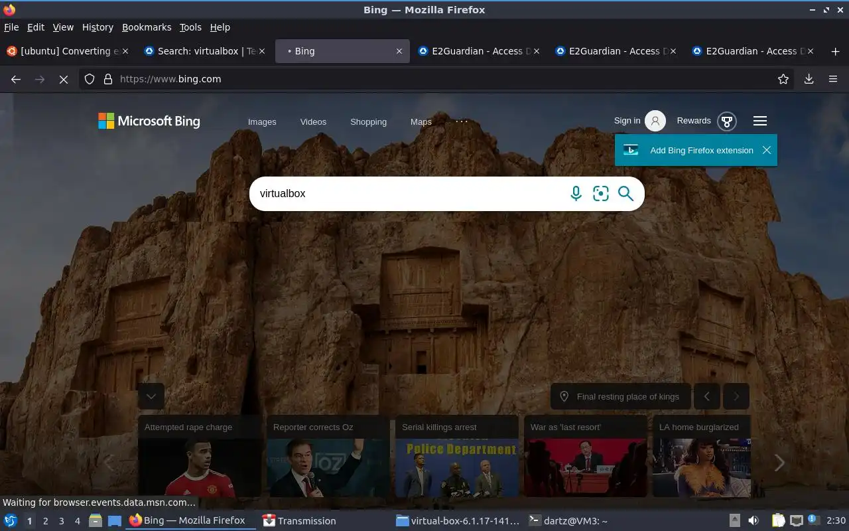Click Images link on Bing
849x531 pixels.
pyautogui.click(x=262, y=121)
